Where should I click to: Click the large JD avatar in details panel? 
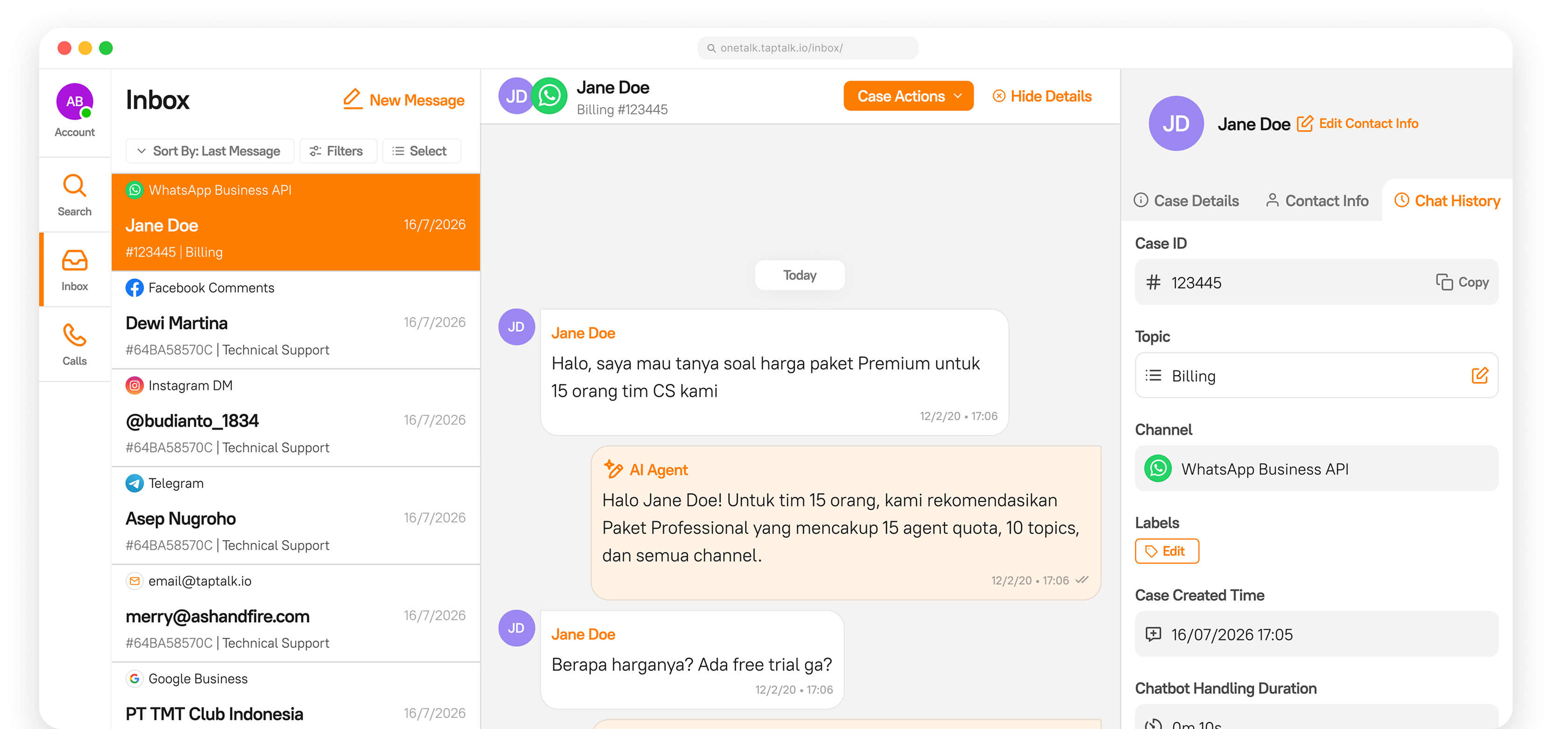(x=1176, y=123)
